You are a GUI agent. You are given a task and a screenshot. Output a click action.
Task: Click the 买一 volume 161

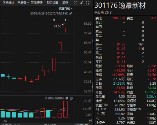pos(141,44)
